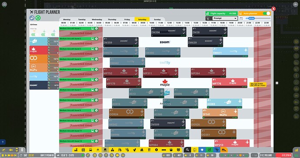Click the game speed up/down stepper arrows

pyautogui.click(x=17, y=150)
